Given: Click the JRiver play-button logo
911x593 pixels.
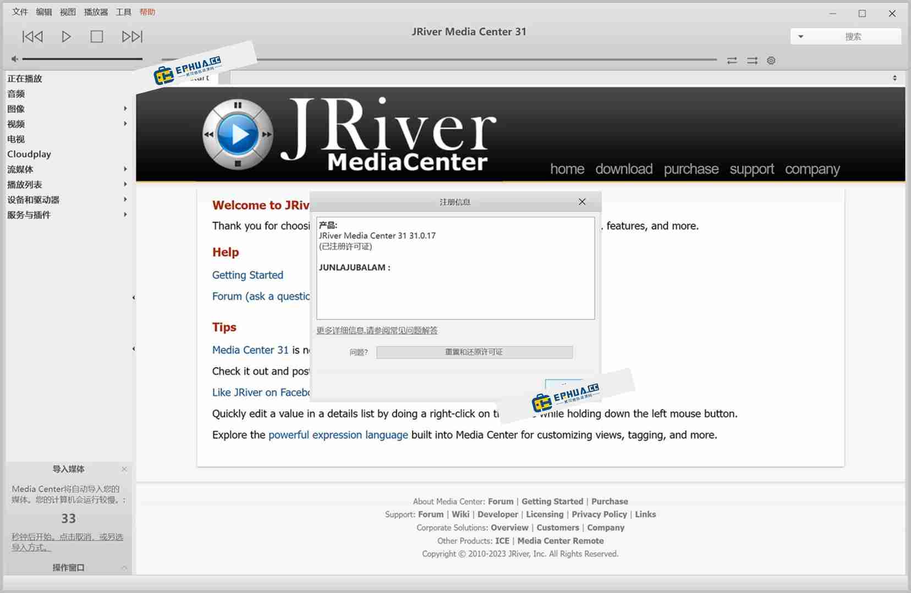Looking at the screenshot, I should tap(238, 134).
